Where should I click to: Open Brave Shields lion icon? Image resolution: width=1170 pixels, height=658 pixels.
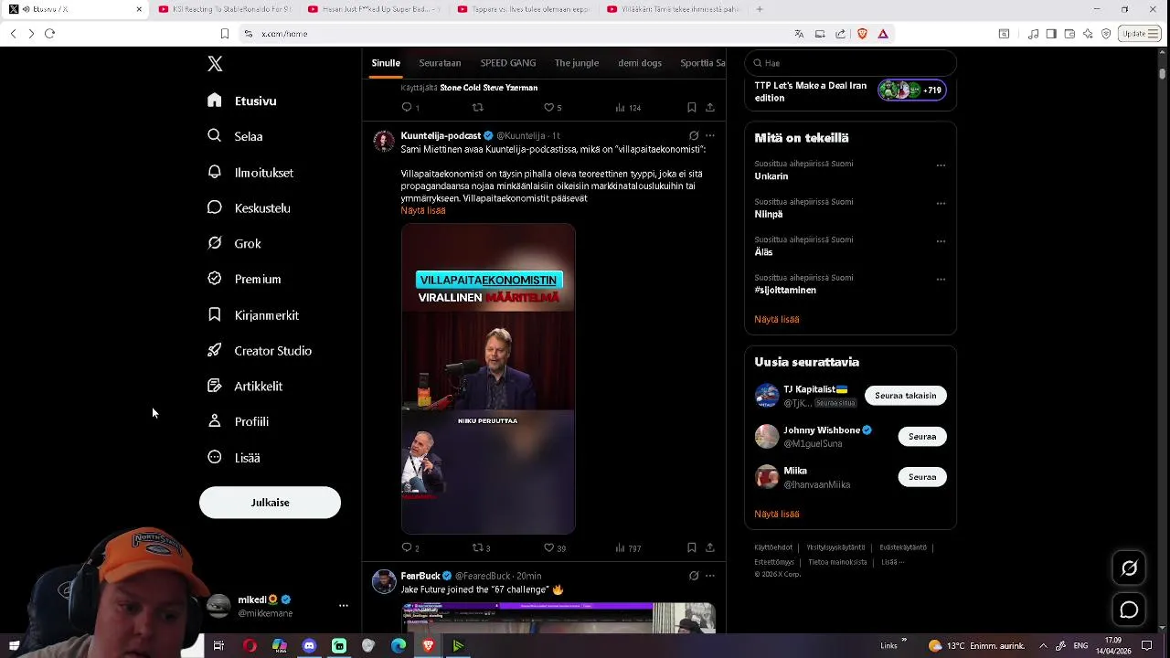(862, 34)
